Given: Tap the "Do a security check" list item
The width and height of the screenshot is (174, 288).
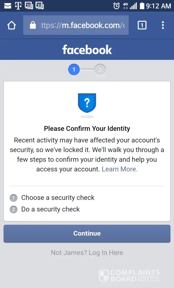Looking at the screenshot, I should [x=50, y=209].
